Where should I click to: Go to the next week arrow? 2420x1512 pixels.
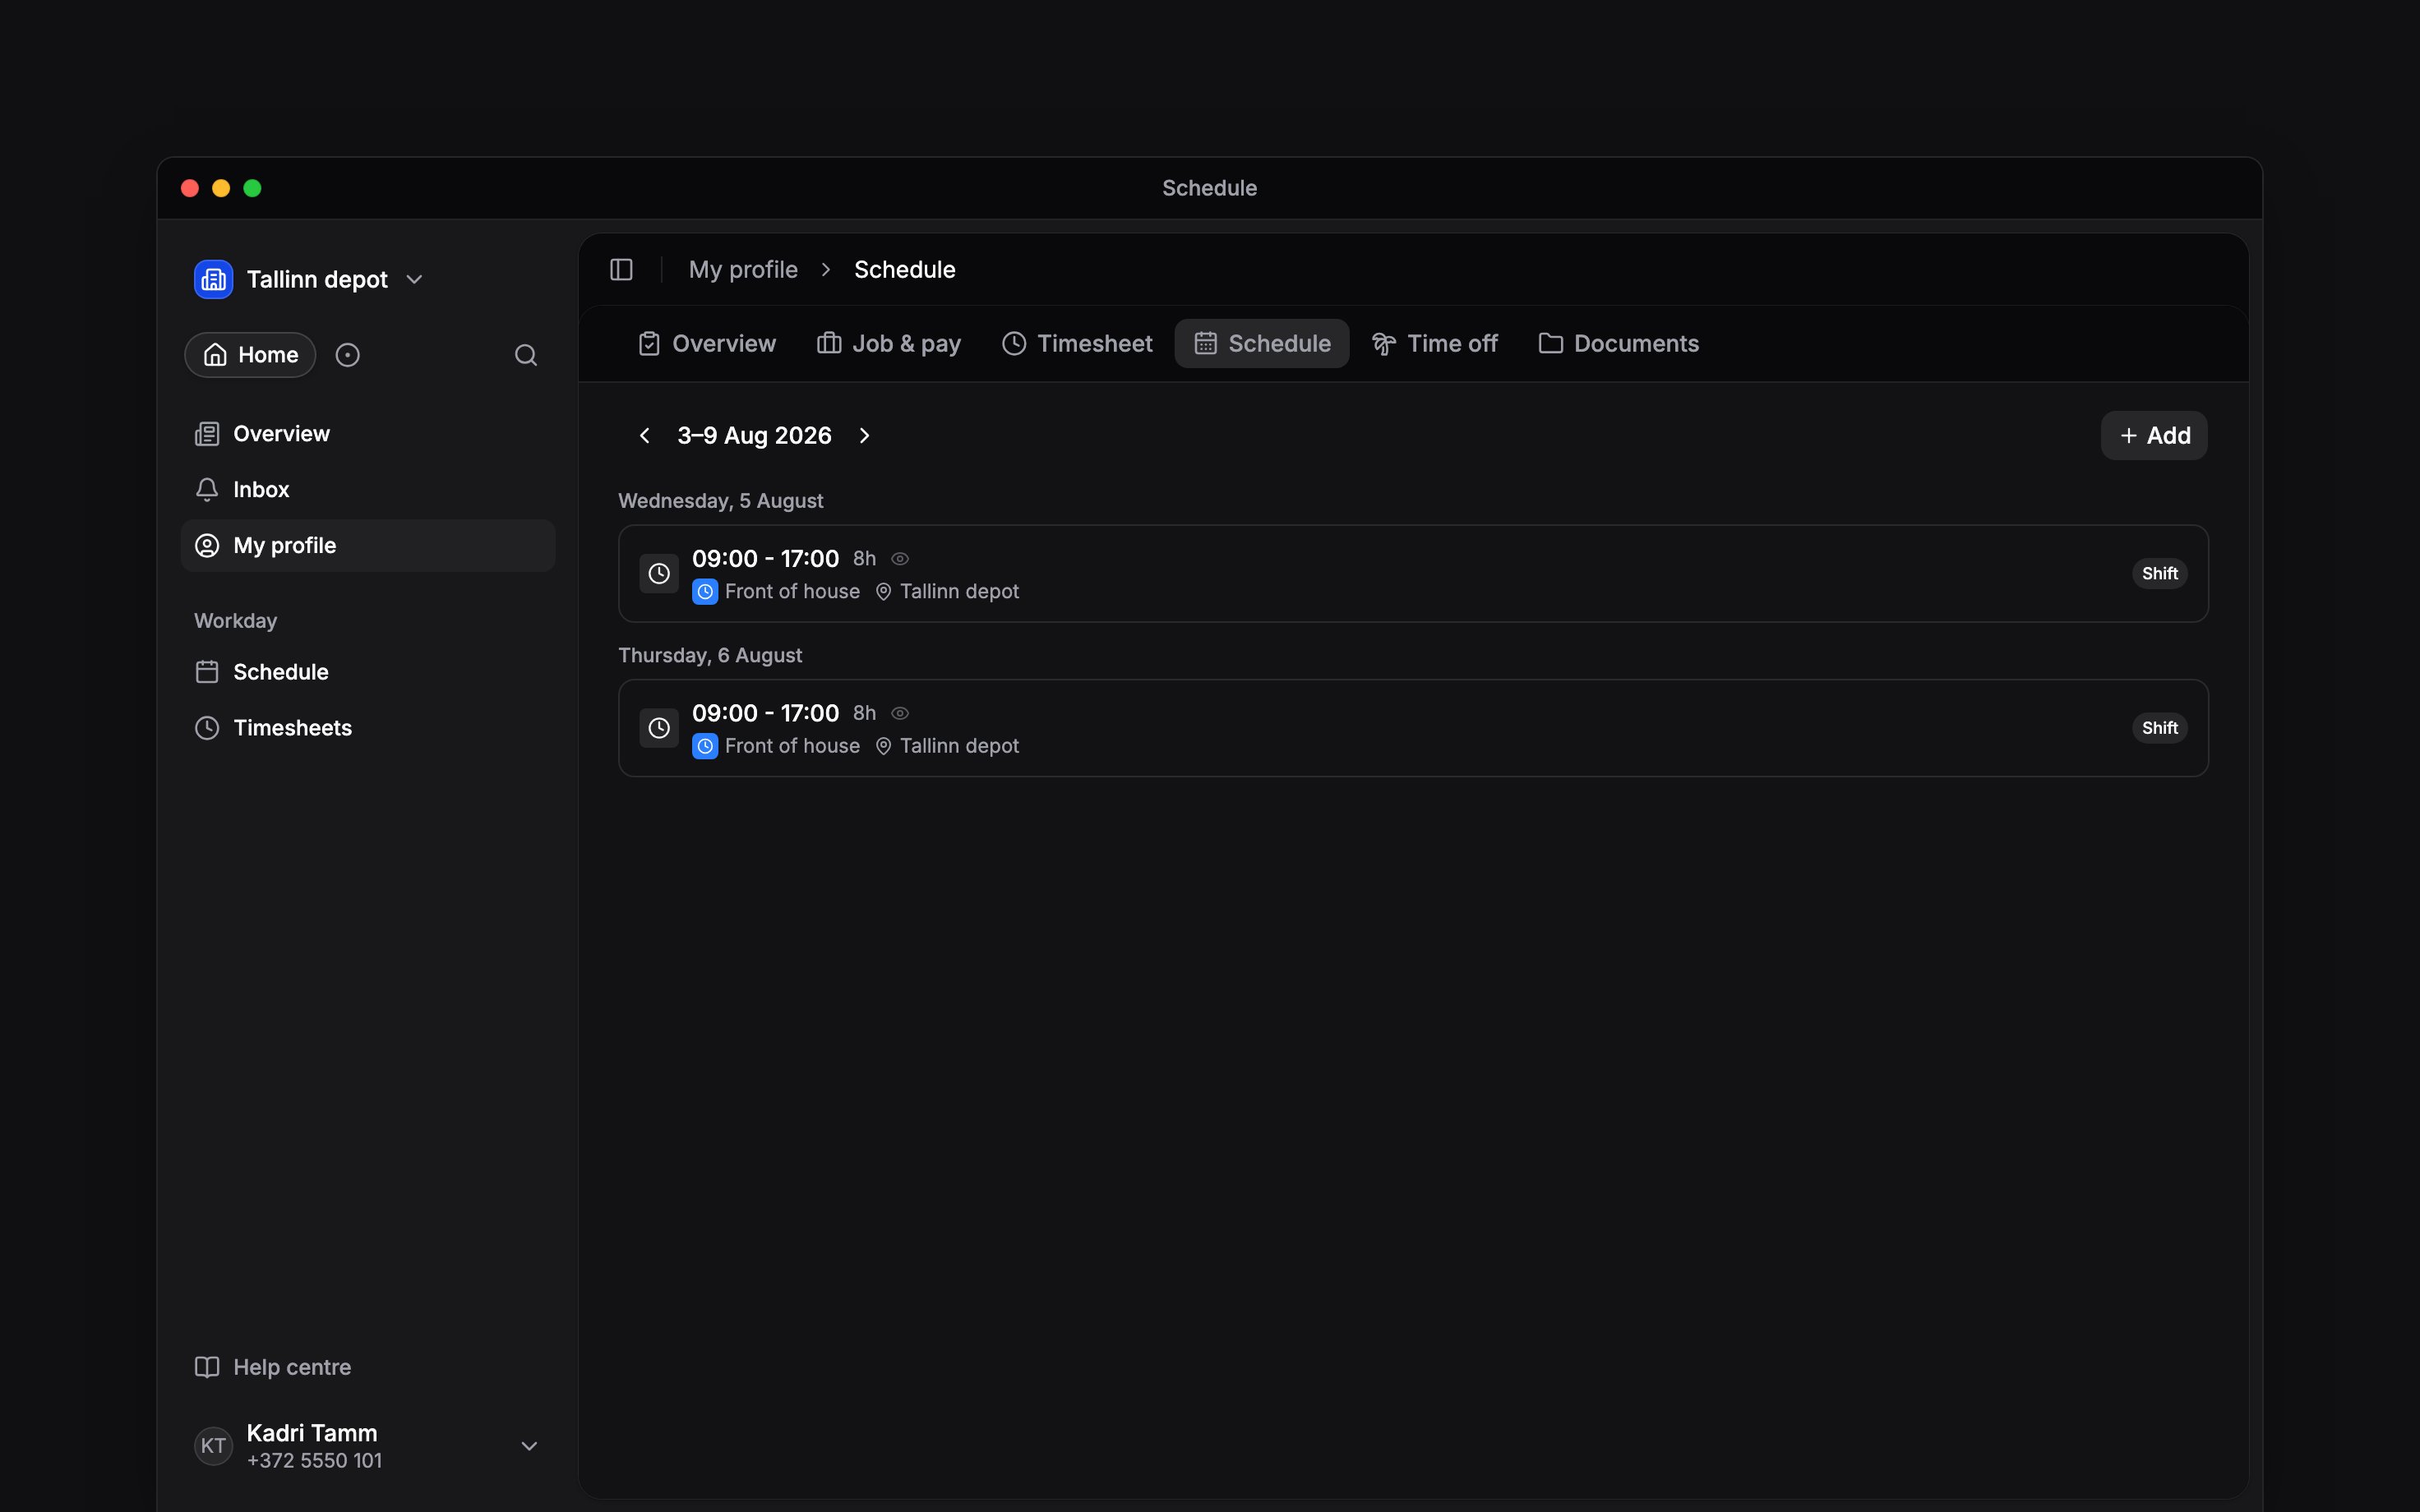(x=865, y=436)
